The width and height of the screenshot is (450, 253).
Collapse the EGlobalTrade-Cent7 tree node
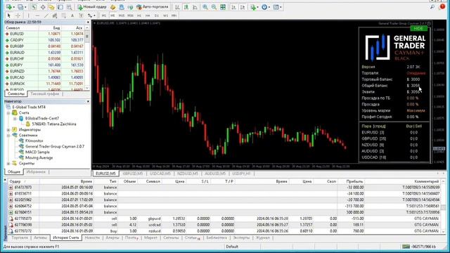(15, 119)
